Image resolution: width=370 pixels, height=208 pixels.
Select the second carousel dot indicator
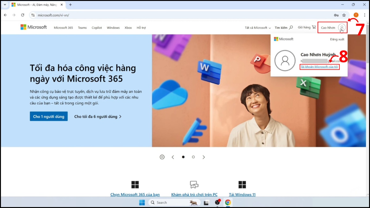coord(193,157)
